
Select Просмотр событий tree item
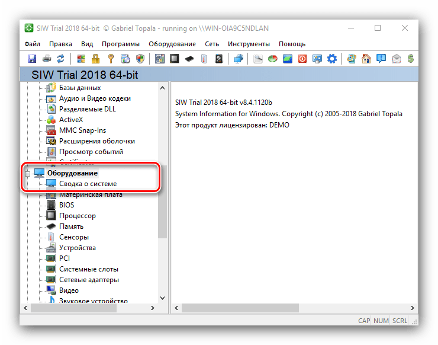click(91, 152)
